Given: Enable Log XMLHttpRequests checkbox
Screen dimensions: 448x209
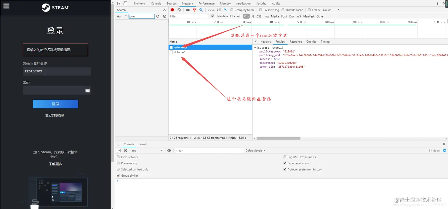Looking at the screenshot, I should point(285,157).
